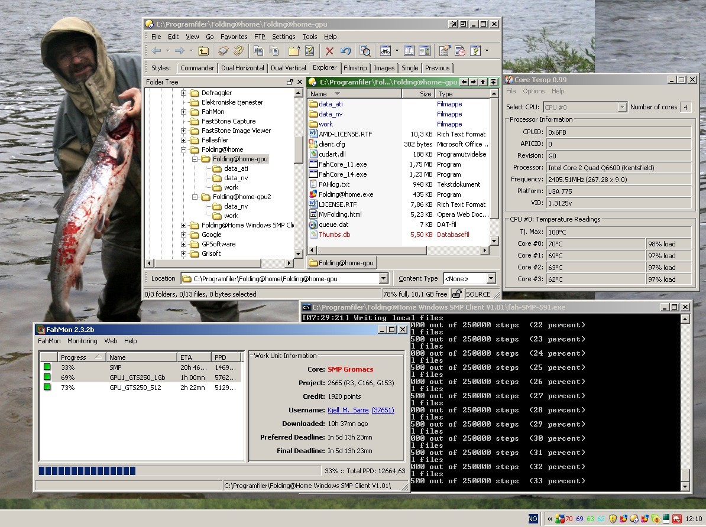Select the data_ati folder in tree
The height and width of the screenshot is (527, 706).
pyautogui.click(x=236, y=168)
